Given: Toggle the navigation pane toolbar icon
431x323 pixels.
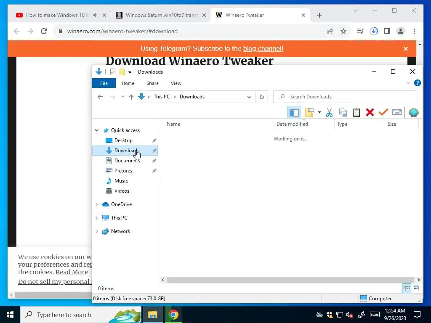Looking at the screenshot, I should (293, 112).
